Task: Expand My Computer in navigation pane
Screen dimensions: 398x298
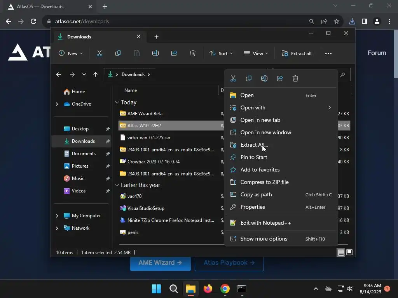Action: (57, 216)
